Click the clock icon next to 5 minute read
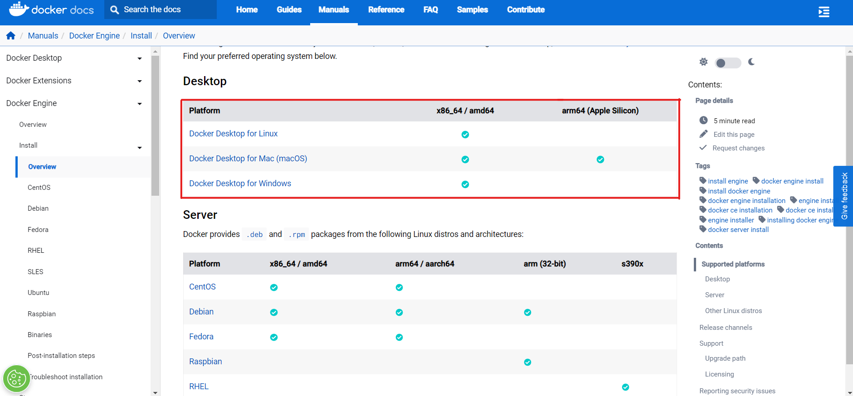 click(x=703, y=120)
